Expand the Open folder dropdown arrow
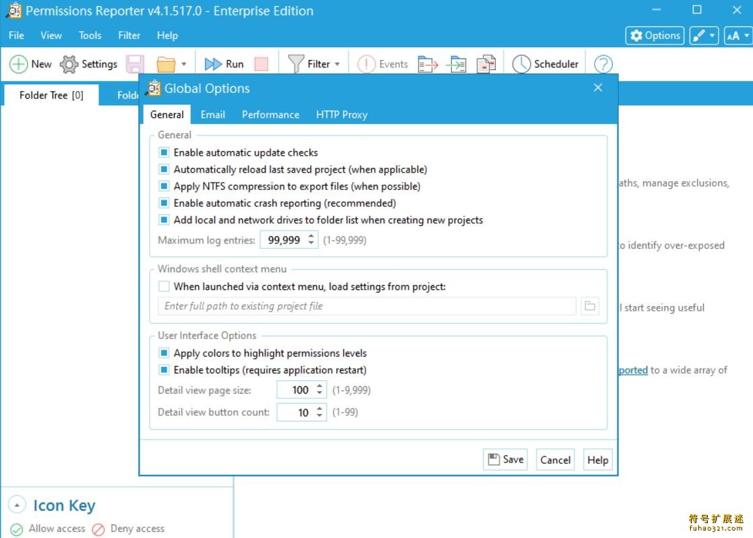 [x=183, y=64]
